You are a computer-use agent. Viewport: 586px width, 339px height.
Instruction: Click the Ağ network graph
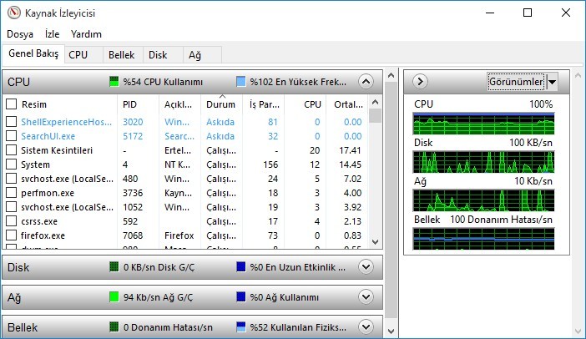(483, 200)
